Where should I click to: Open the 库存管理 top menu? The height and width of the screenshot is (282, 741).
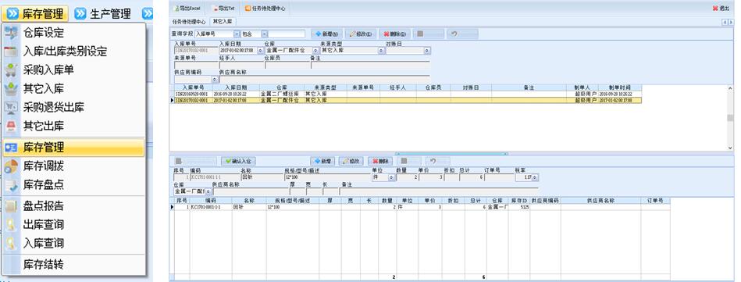tap(35, 14)
